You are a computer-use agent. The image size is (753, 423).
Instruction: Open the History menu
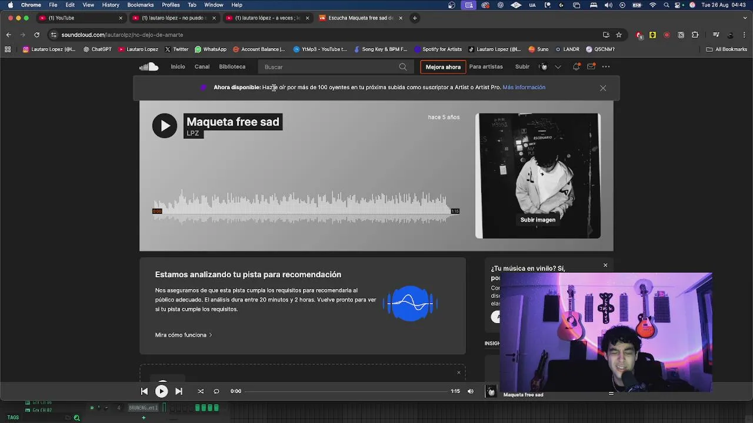(x=111, y=5)
